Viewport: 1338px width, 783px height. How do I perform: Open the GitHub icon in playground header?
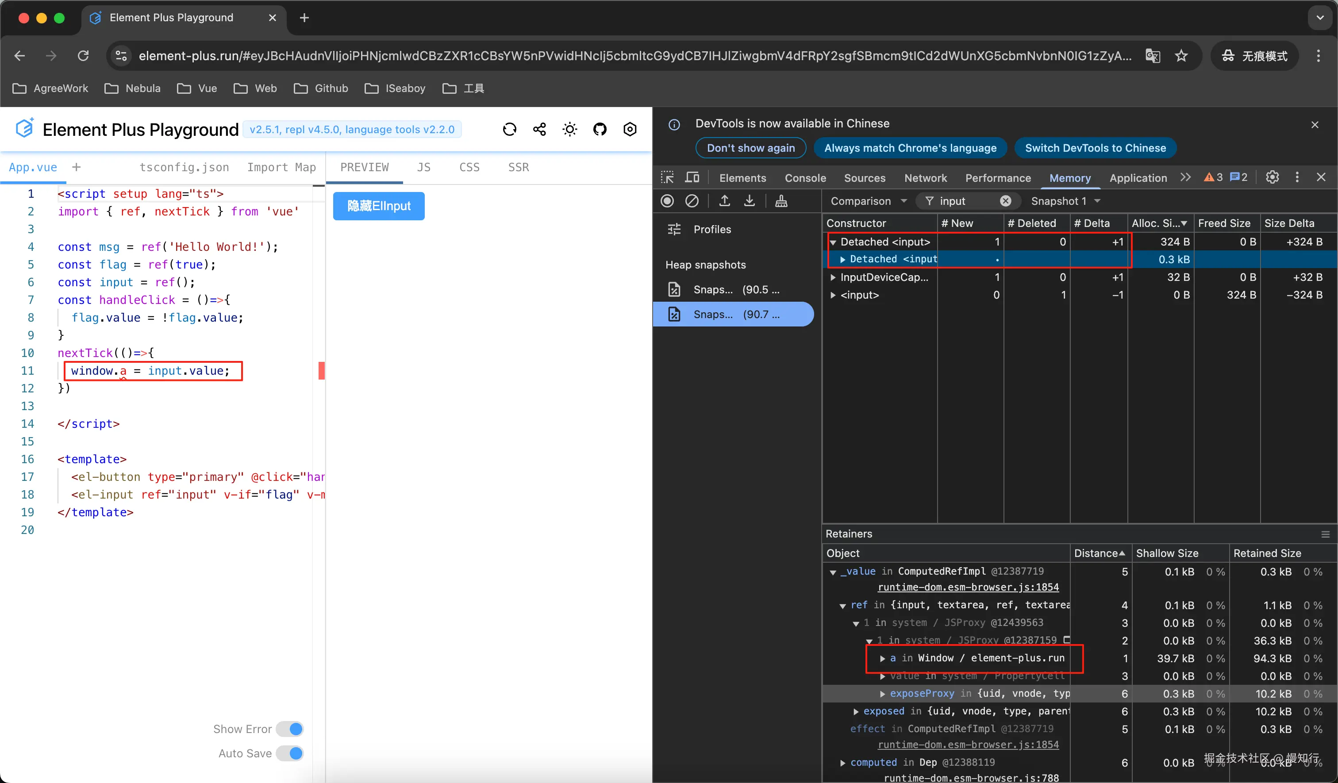coord(600,129)
